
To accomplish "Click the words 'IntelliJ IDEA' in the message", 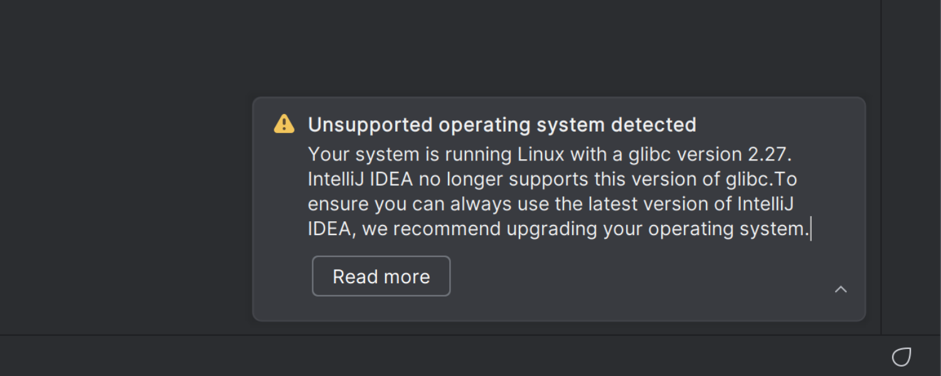I will click(x=360, y=179).
